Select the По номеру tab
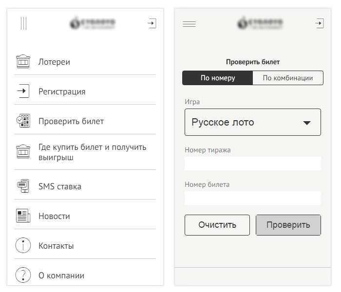341x292 pixels. pos(218,78)
